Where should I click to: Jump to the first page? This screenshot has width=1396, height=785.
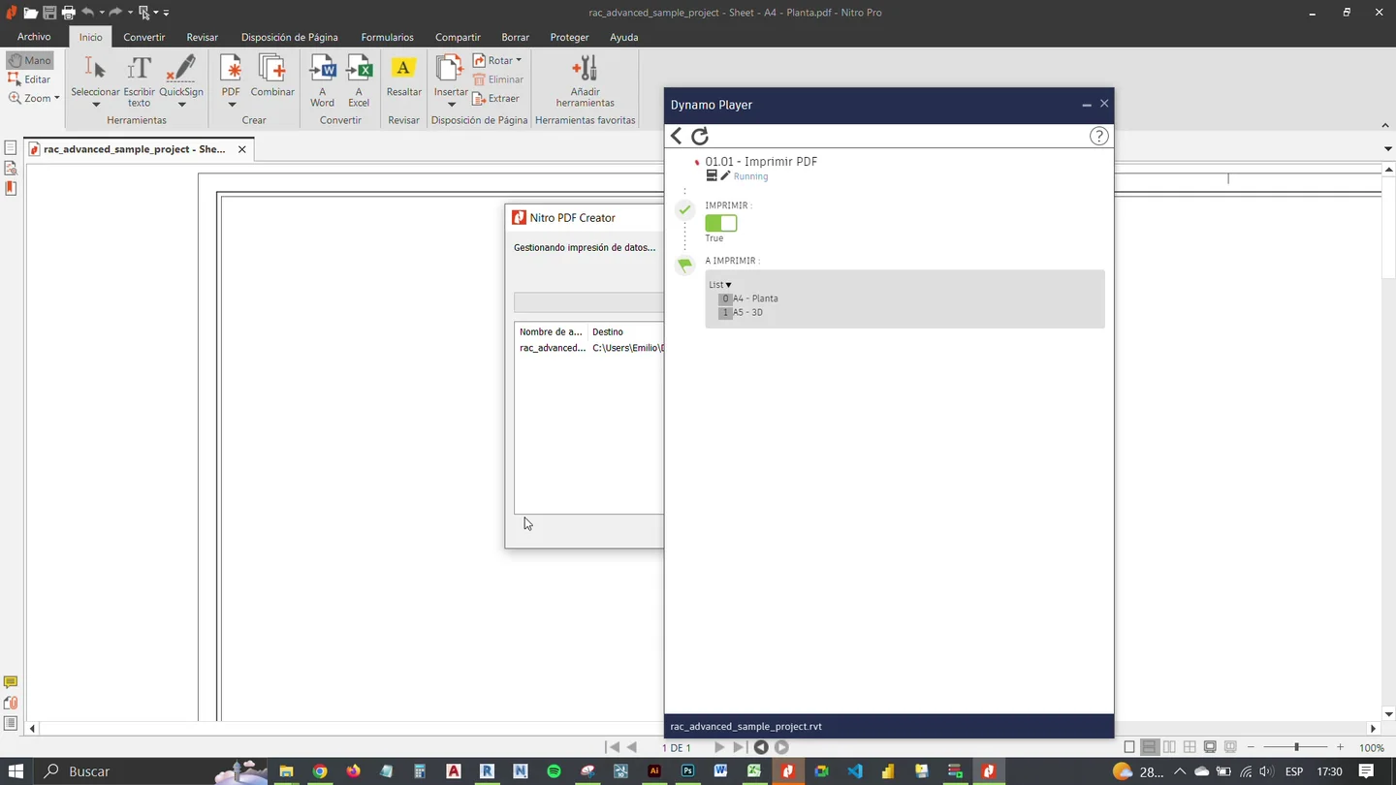(x=613, y=747)
